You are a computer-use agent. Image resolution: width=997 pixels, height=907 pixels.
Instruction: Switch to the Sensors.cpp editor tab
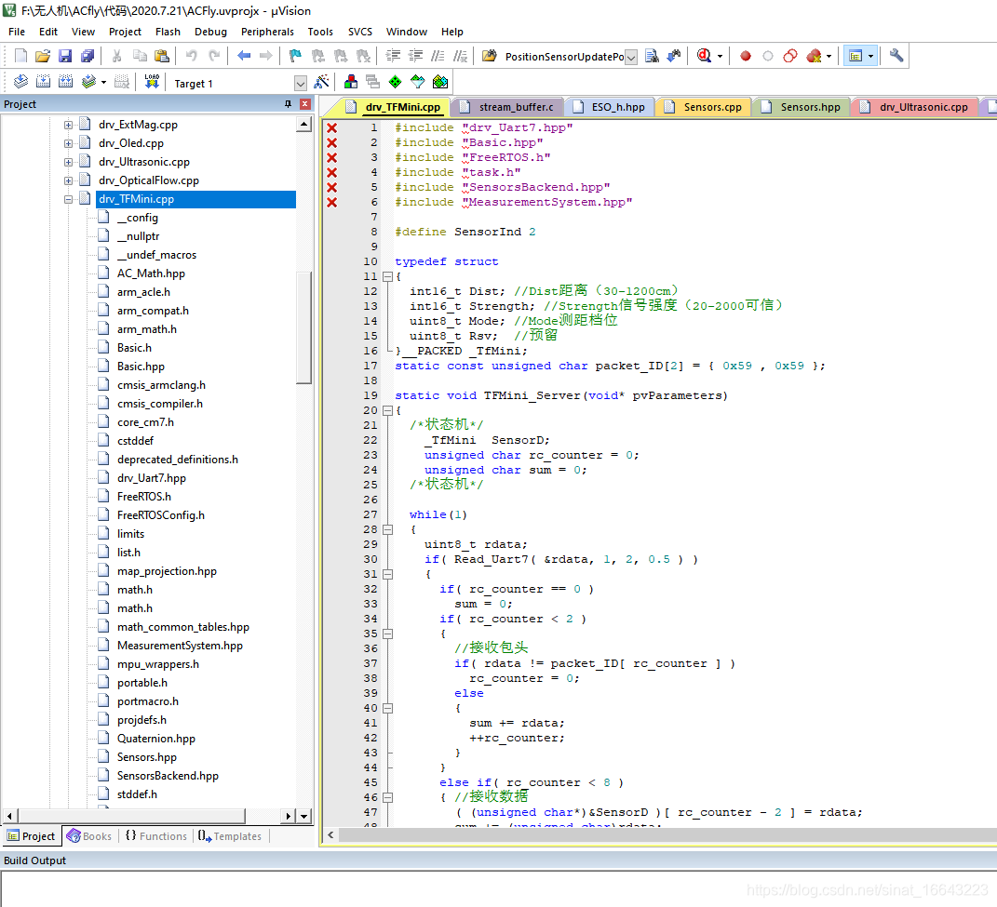point(712,107)
